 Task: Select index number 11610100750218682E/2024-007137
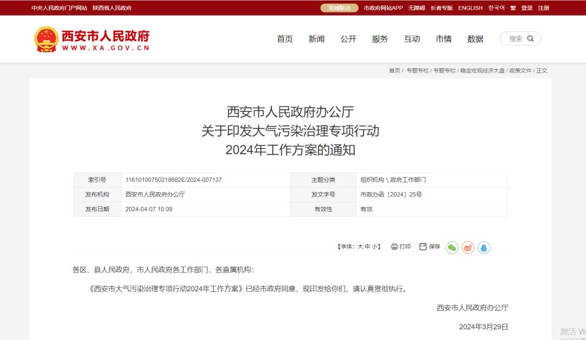(x=174, y=180)
